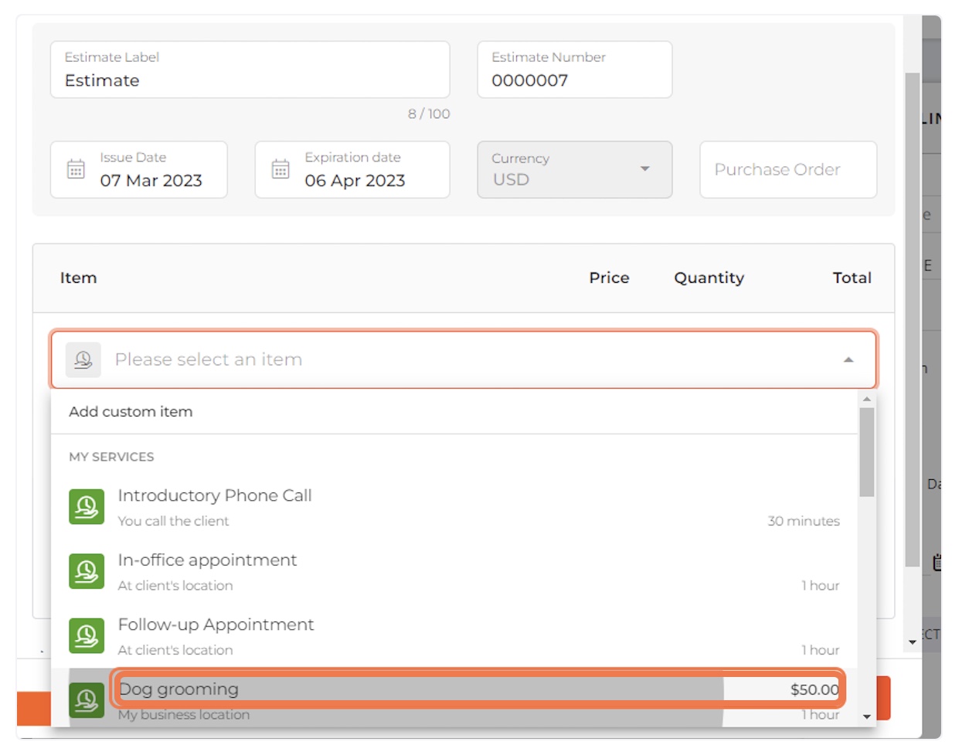
Task: Click the Follow-up Appointment green icon
Action: pos(87,635)
